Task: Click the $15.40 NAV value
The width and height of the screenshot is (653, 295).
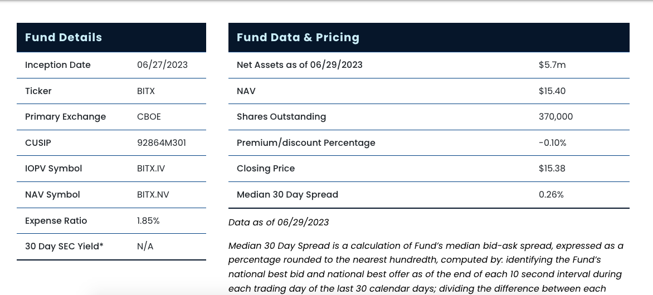Action: (552, 91)
